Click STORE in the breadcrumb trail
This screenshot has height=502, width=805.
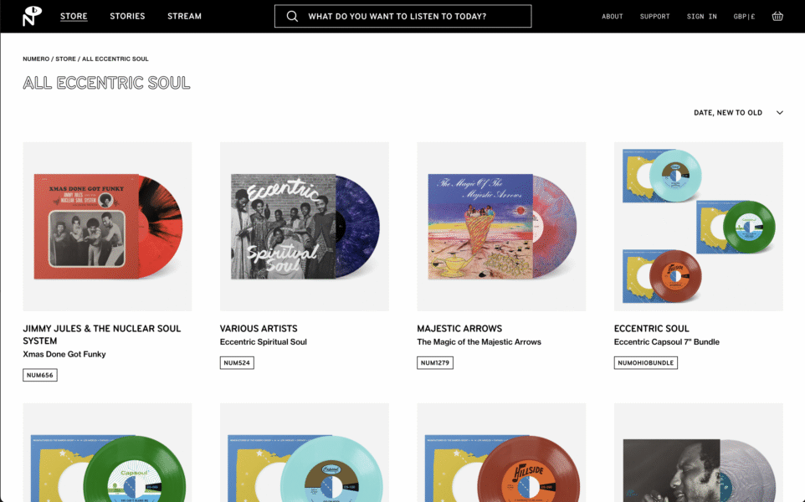pyautogui.click(x=65, y=59)
